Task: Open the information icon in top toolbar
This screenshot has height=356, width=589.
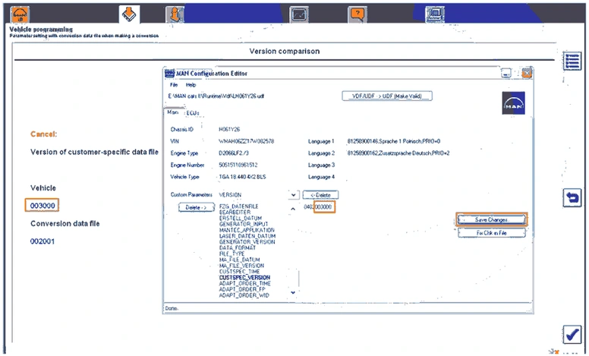Action: pyautogui.click(x=175, y=14)
